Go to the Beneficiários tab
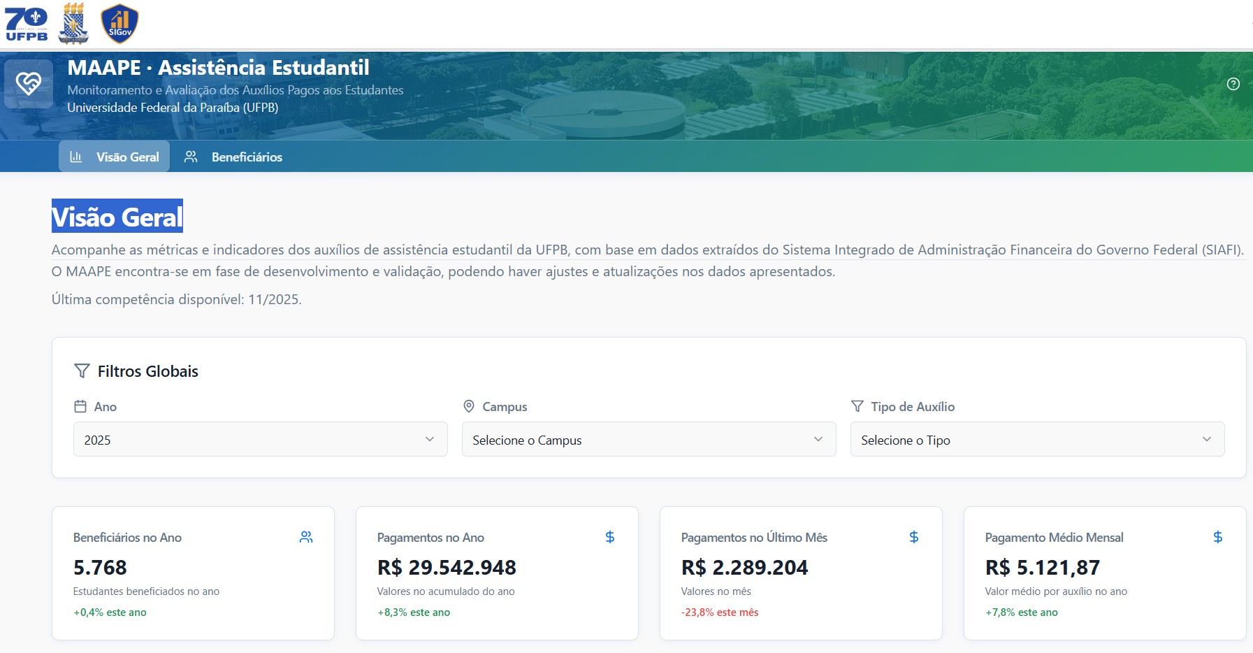Viewport: 1253px width, 653px height. 233,157
